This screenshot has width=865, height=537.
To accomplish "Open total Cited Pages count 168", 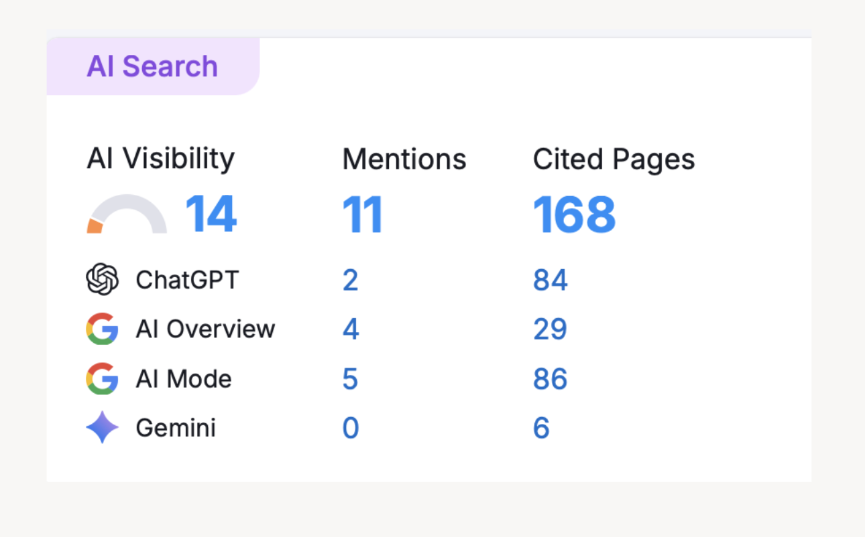I will click(574, 215).
